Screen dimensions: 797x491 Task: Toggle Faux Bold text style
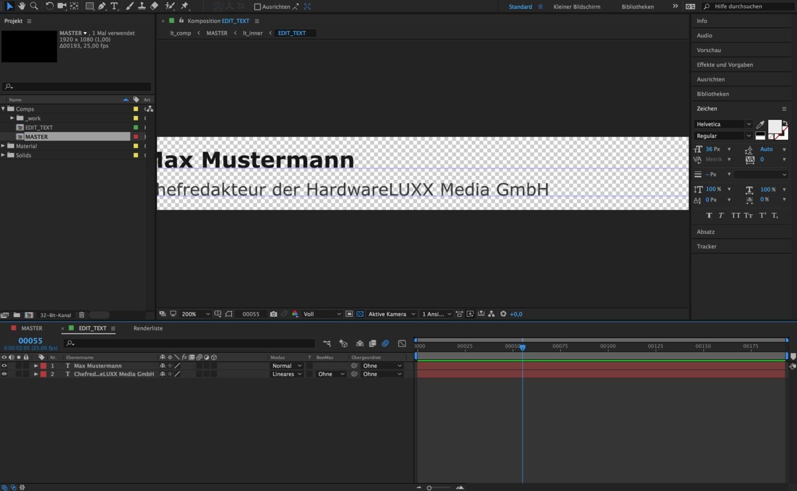[x=709, y=215]
